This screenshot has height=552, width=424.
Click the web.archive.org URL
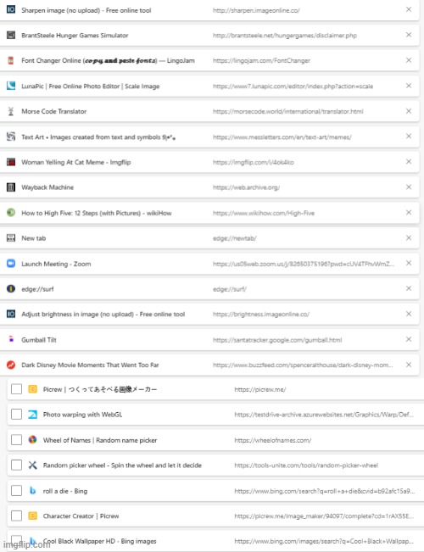pos(246,187)
